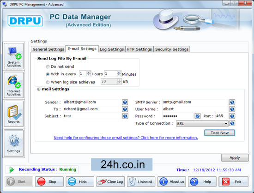This screenshot has height=193, width=254.
Task: Switch to the E-mail Settings tab
Action: coord(82,49)
